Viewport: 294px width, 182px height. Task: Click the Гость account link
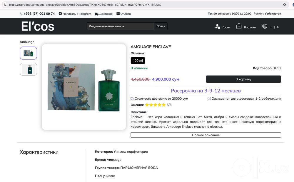[226, 27]
